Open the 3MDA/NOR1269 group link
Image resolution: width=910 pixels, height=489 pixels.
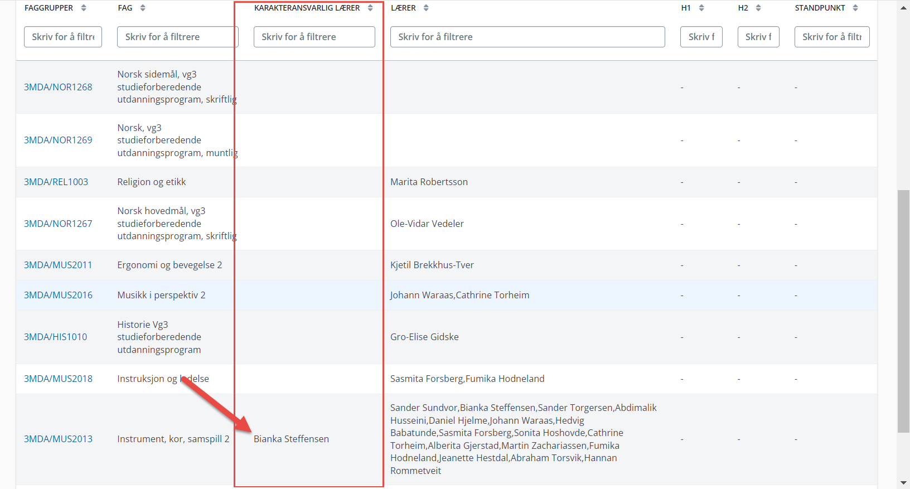click(x=58, y=140)
